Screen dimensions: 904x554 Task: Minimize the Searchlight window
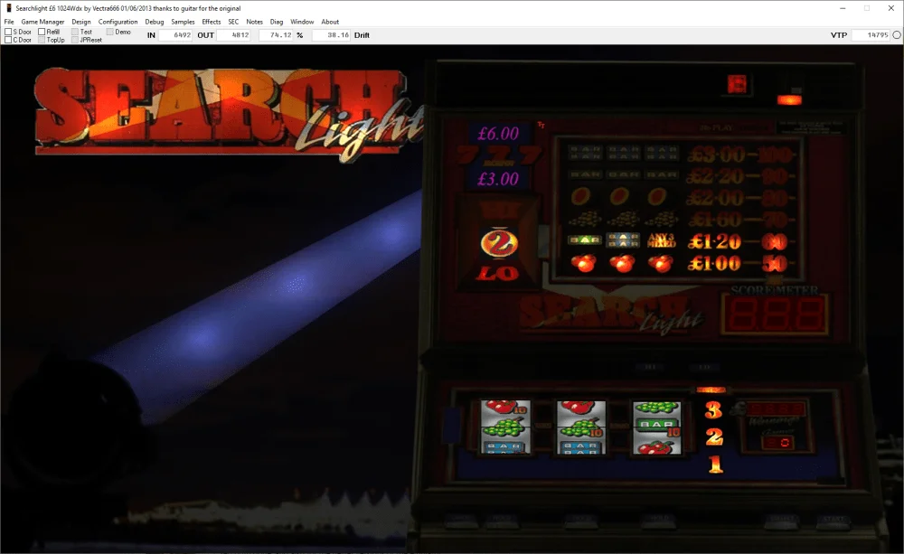coord(843,8)
